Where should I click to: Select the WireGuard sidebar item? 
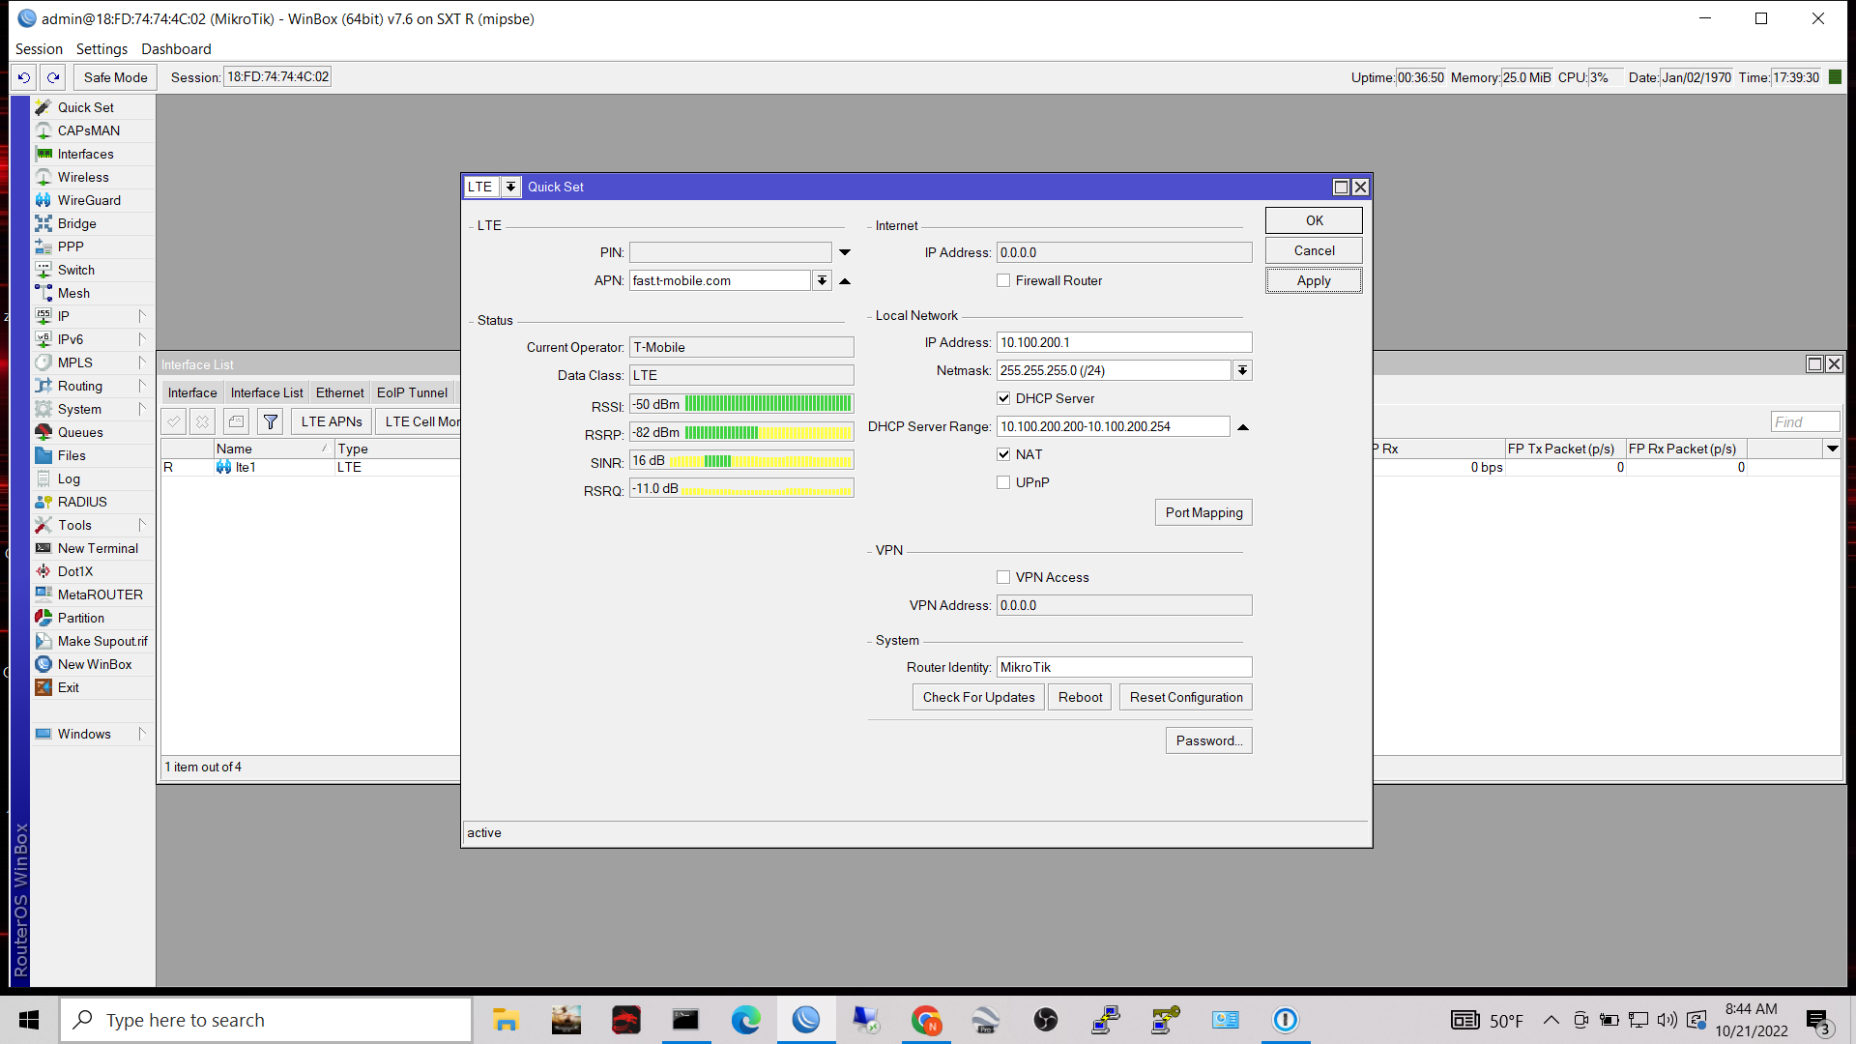coord(88,200)
